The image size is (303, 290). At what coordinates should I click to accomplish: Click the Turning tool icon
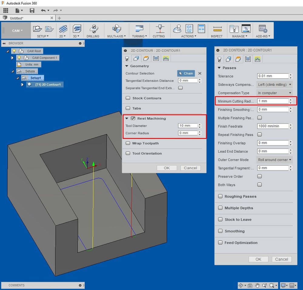[139, 29]
